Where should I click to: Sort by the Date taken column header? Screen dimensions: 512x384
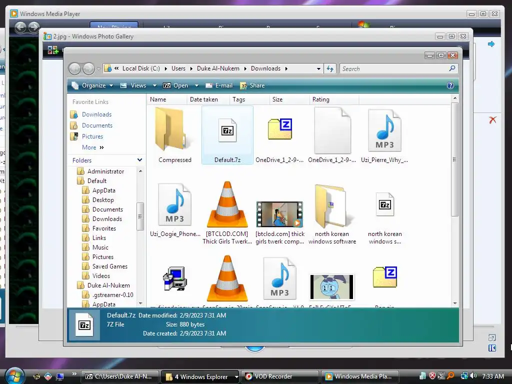point(208,99)
